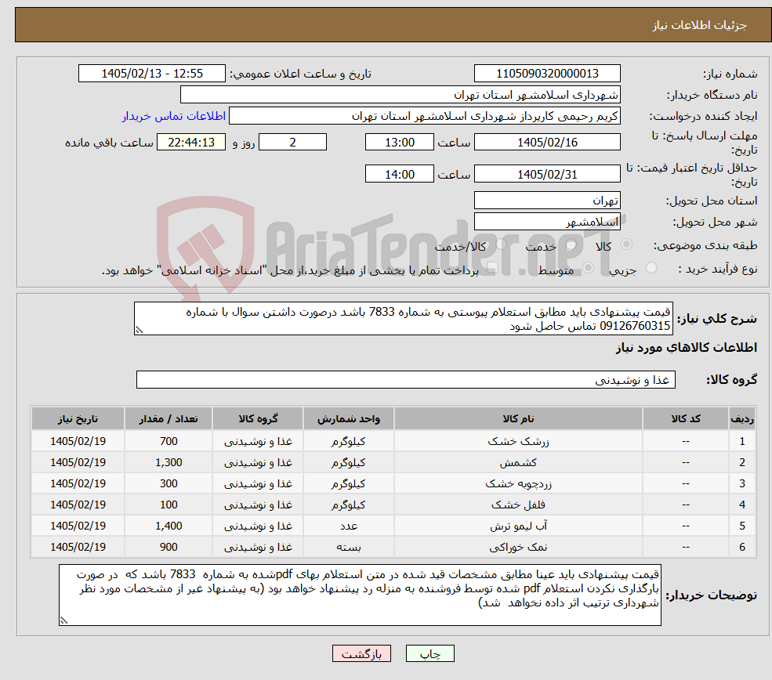This screenshot has width=772, height=680.
Task: Click the item name زردچوبه خشک
Action: click(518, 483)
